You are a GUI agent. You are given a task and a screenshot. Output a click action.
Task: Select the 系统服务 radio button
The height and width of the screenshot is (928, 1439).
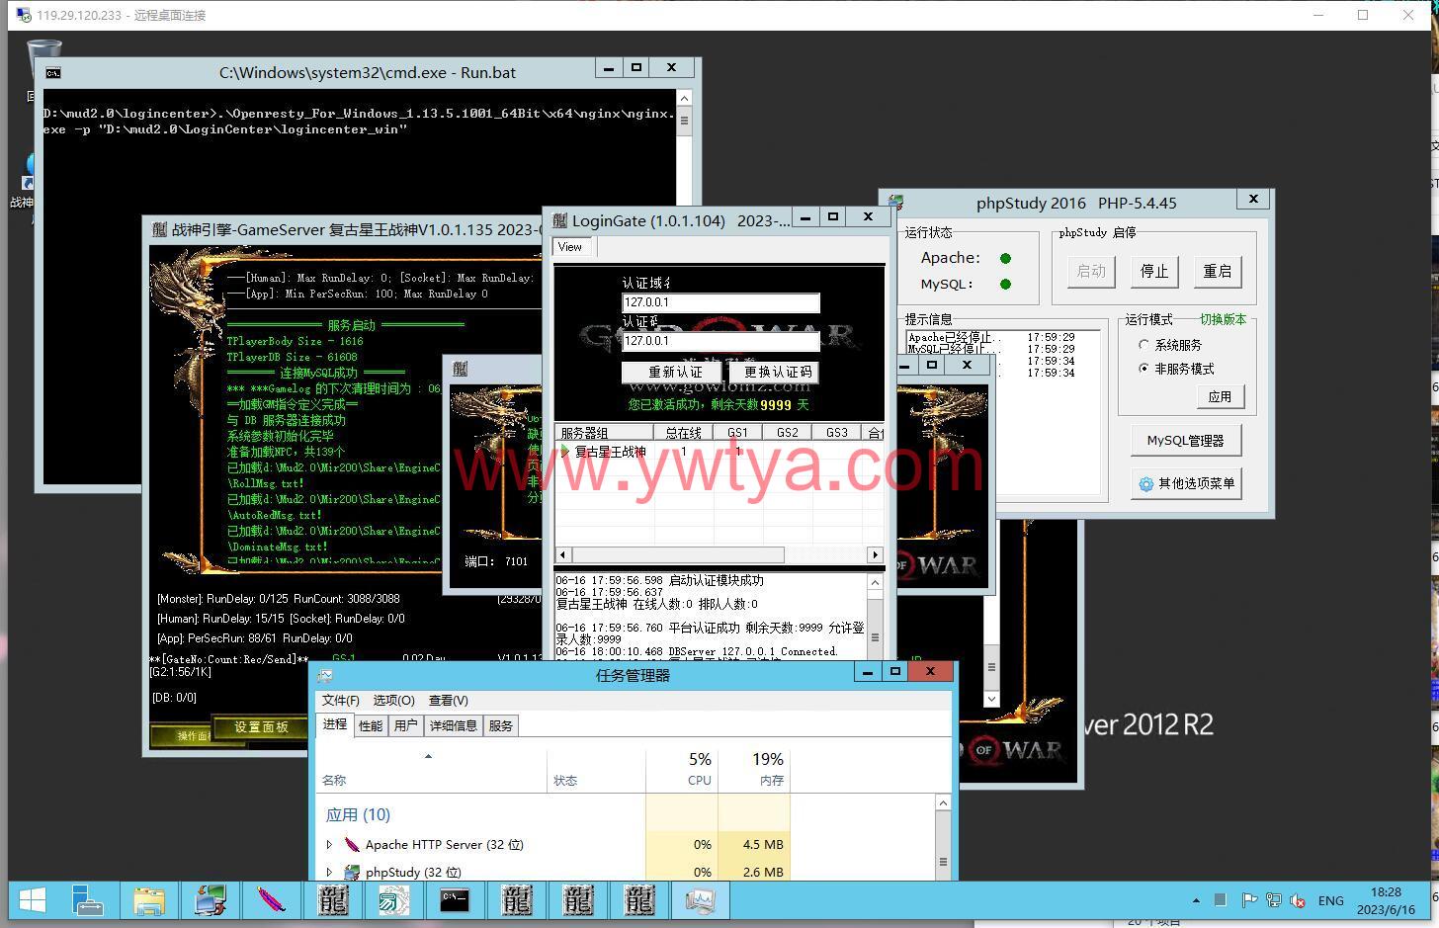pyautogui.click(x=1144, y=345)
